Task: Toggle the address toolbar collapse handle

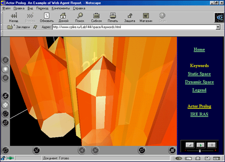Action: pyautogui.click(x=2, y=27)
